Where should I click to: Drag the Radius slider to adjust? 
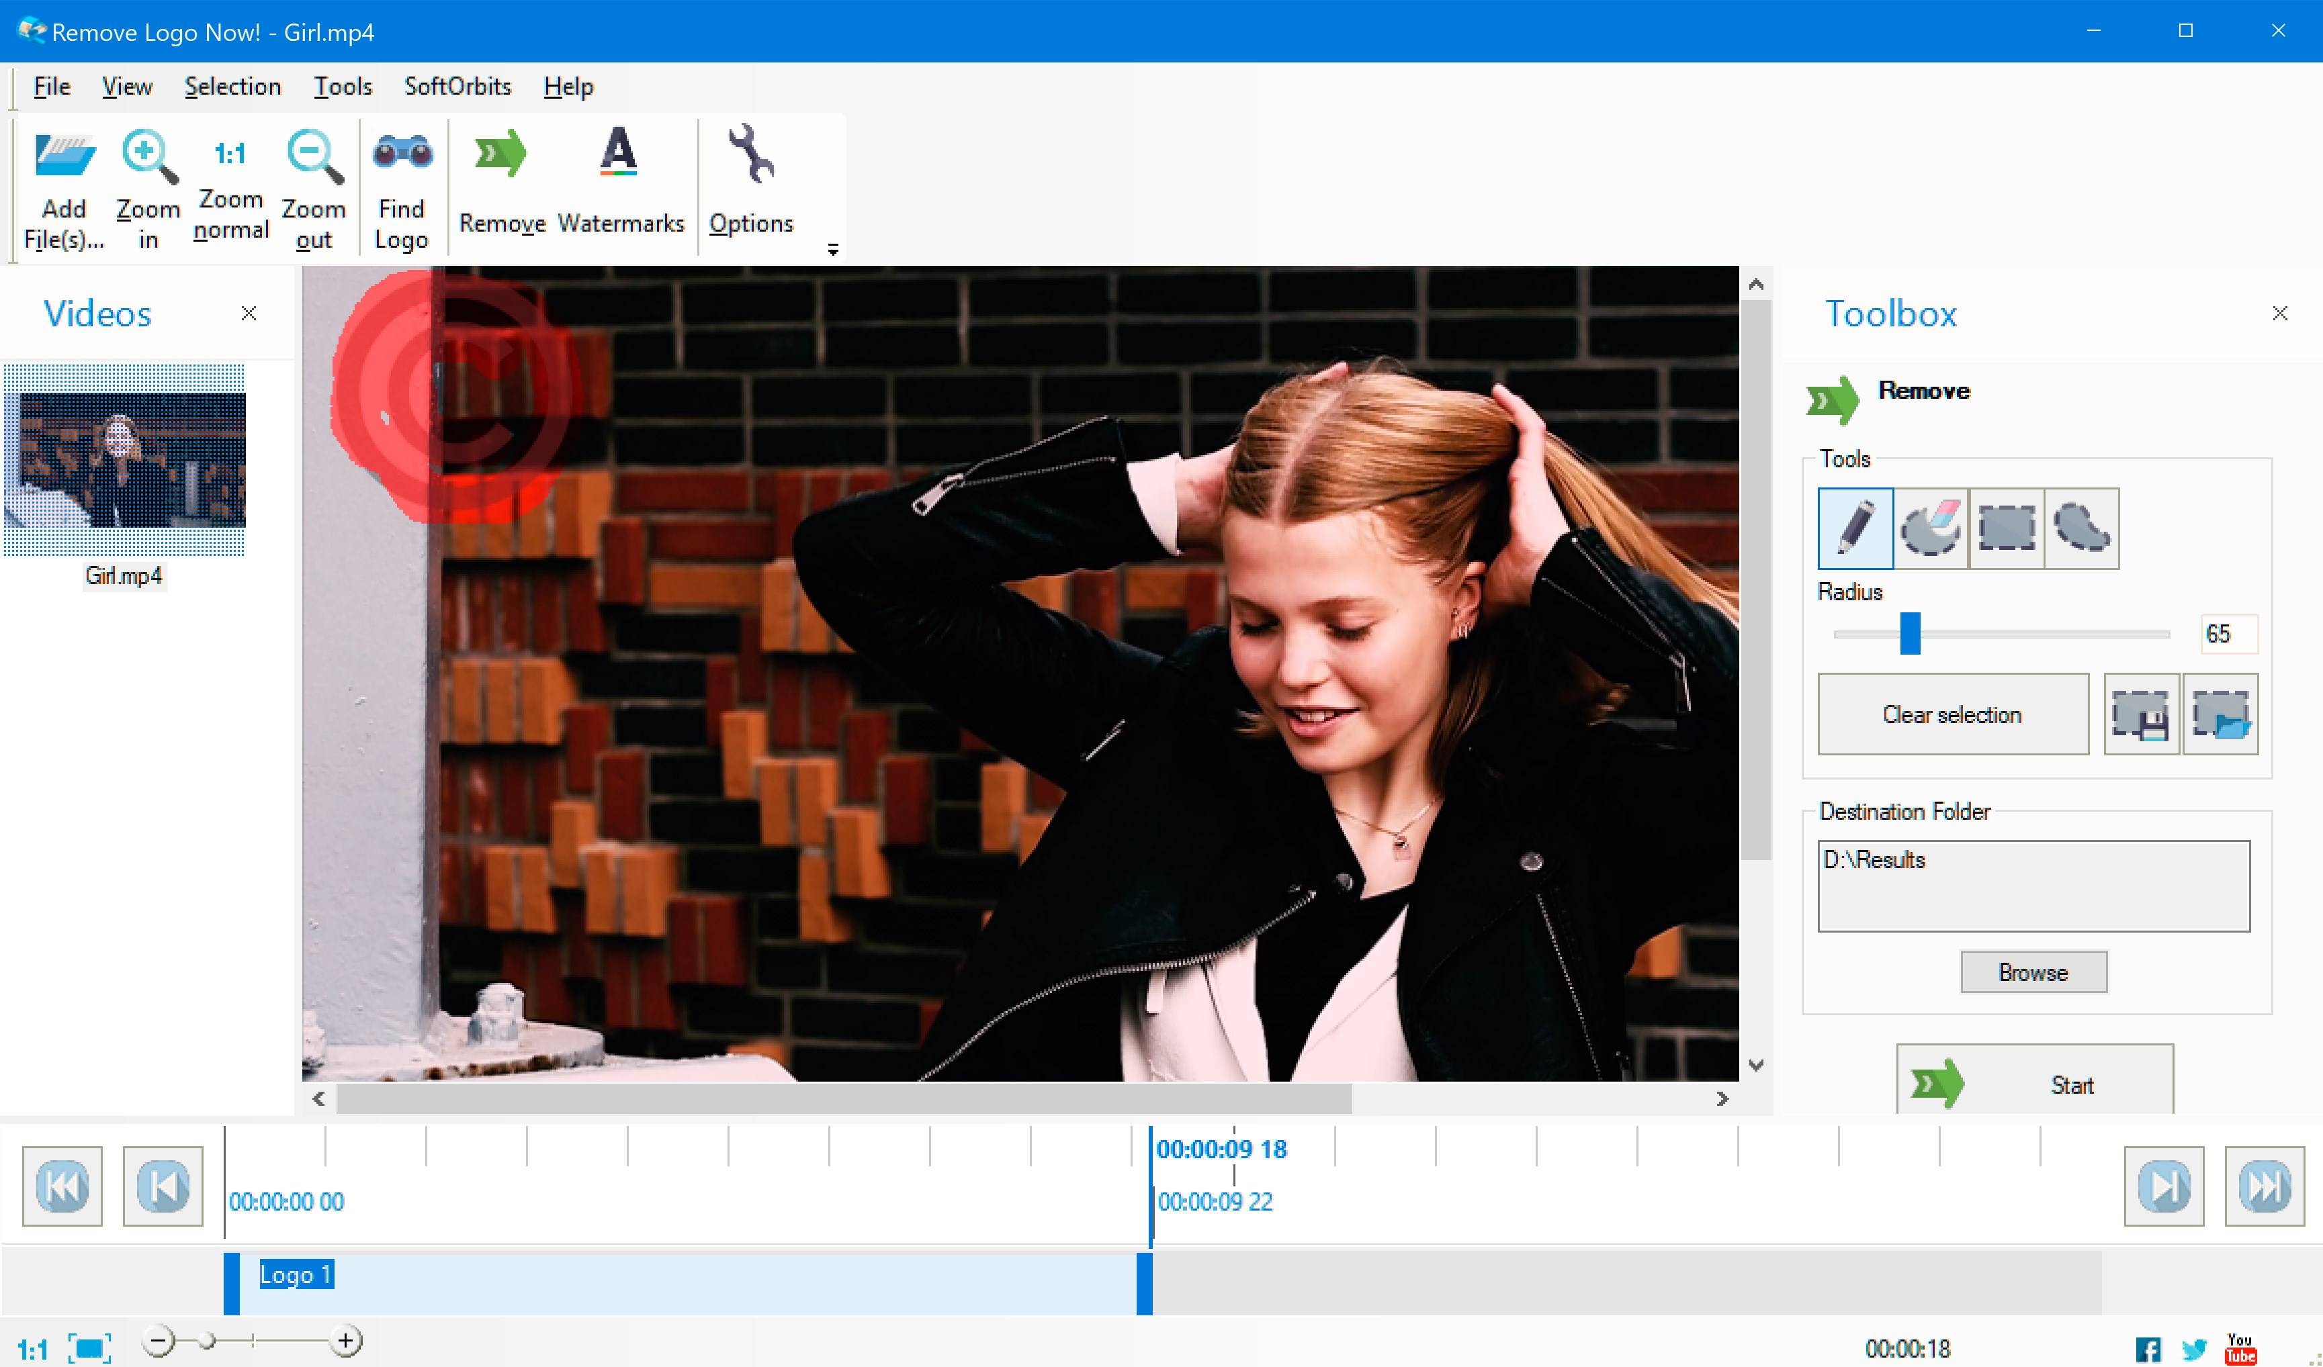point(1908,633)
